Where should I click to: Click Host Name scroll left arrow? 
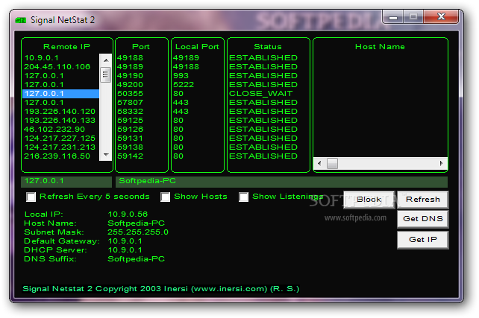(319, 163)
